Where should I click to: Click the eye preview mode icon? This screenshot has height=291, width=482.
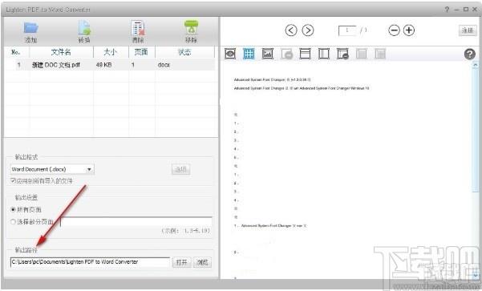pyautogui.click(x=230, y=54)
